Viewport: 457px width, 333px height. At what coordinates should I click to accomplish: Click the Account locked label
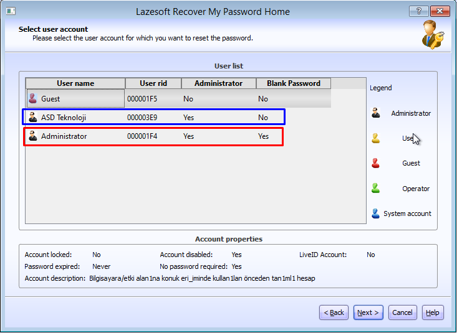click(48, 255)
